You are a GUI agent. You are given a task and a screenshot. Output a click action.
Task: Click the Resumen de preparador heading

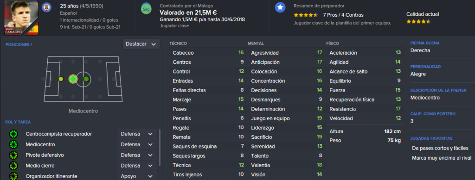(319, 6)
